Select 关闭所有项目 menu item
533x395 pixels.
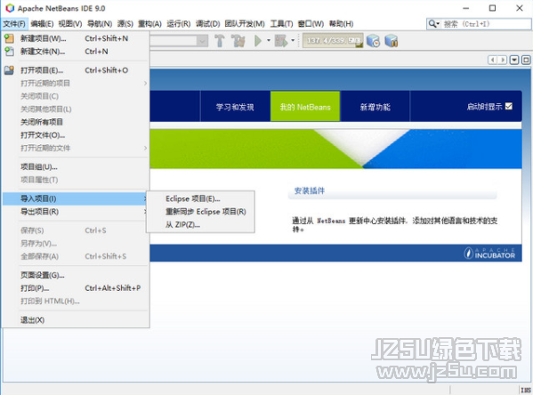click(x=76, y=122)
